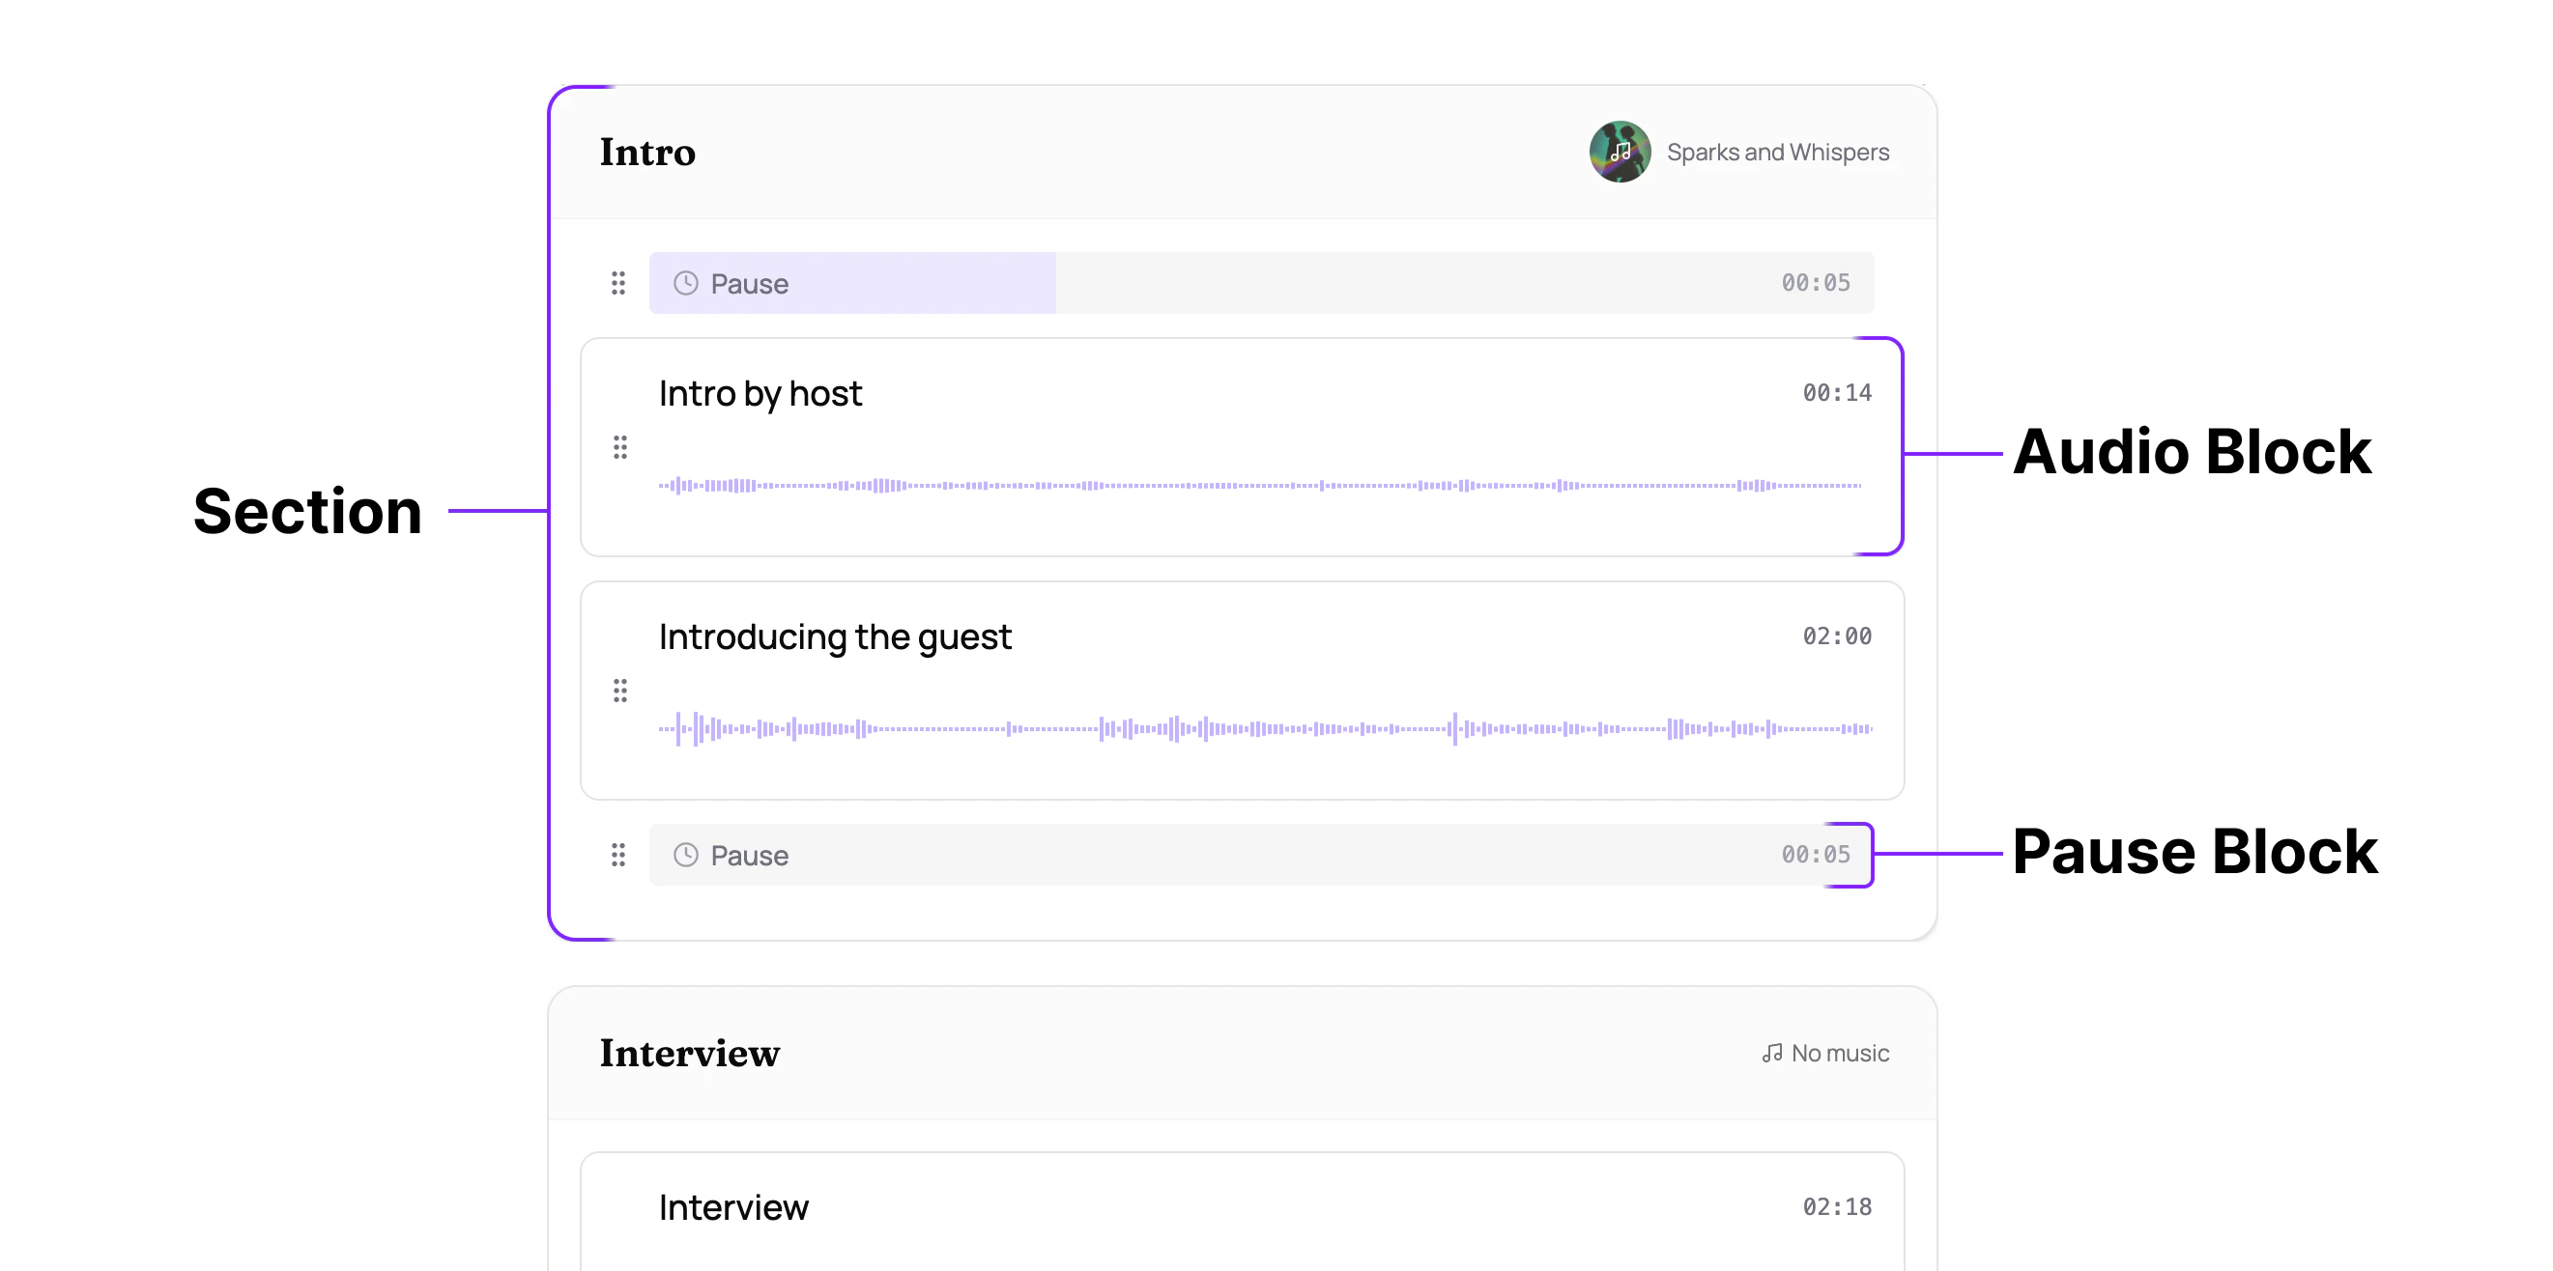Click the waveform of Intro by host

[x=1259, y=486]
